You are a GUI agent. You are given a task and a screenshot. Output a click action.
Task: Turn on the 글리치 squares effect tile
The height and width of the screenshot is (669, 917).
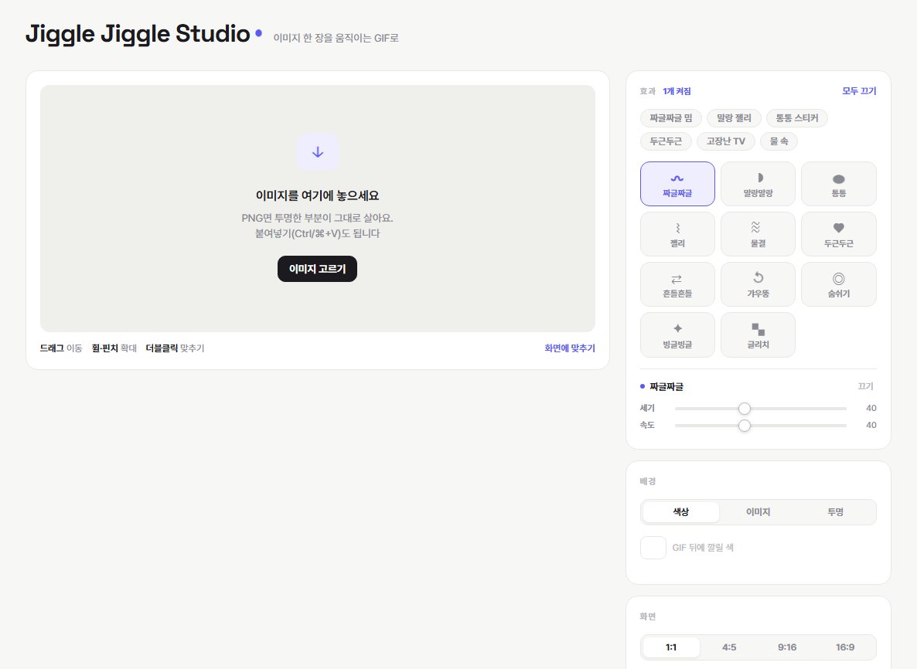[x=758, y=334]
